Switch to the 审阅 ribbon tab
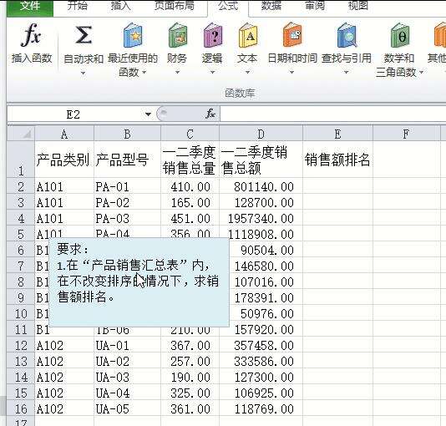This screenshot has height=426, width=446. click(x=315, y=6)
